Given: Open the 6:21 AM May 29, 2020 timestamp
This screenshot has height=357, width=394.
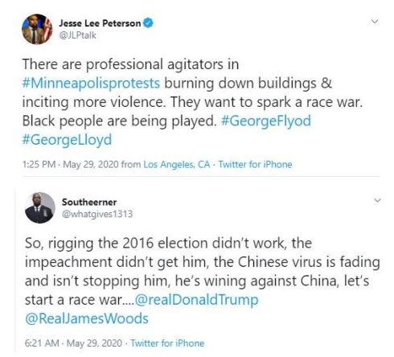Looking at the screenshot, I should tap(73, 343).
